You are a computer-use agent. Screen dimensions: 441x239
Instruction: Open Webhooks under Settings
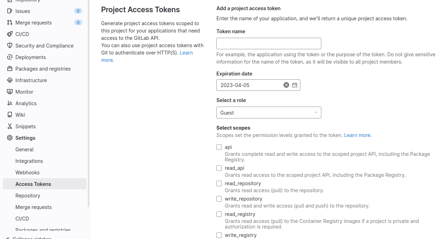click(27, 173)
